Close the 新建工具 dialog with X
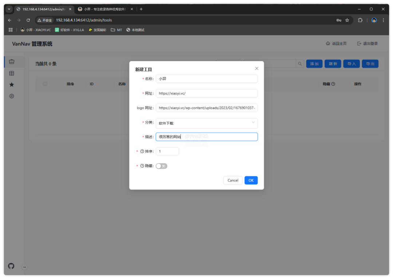The image size is (393, 279). click(x=257, y=68)
